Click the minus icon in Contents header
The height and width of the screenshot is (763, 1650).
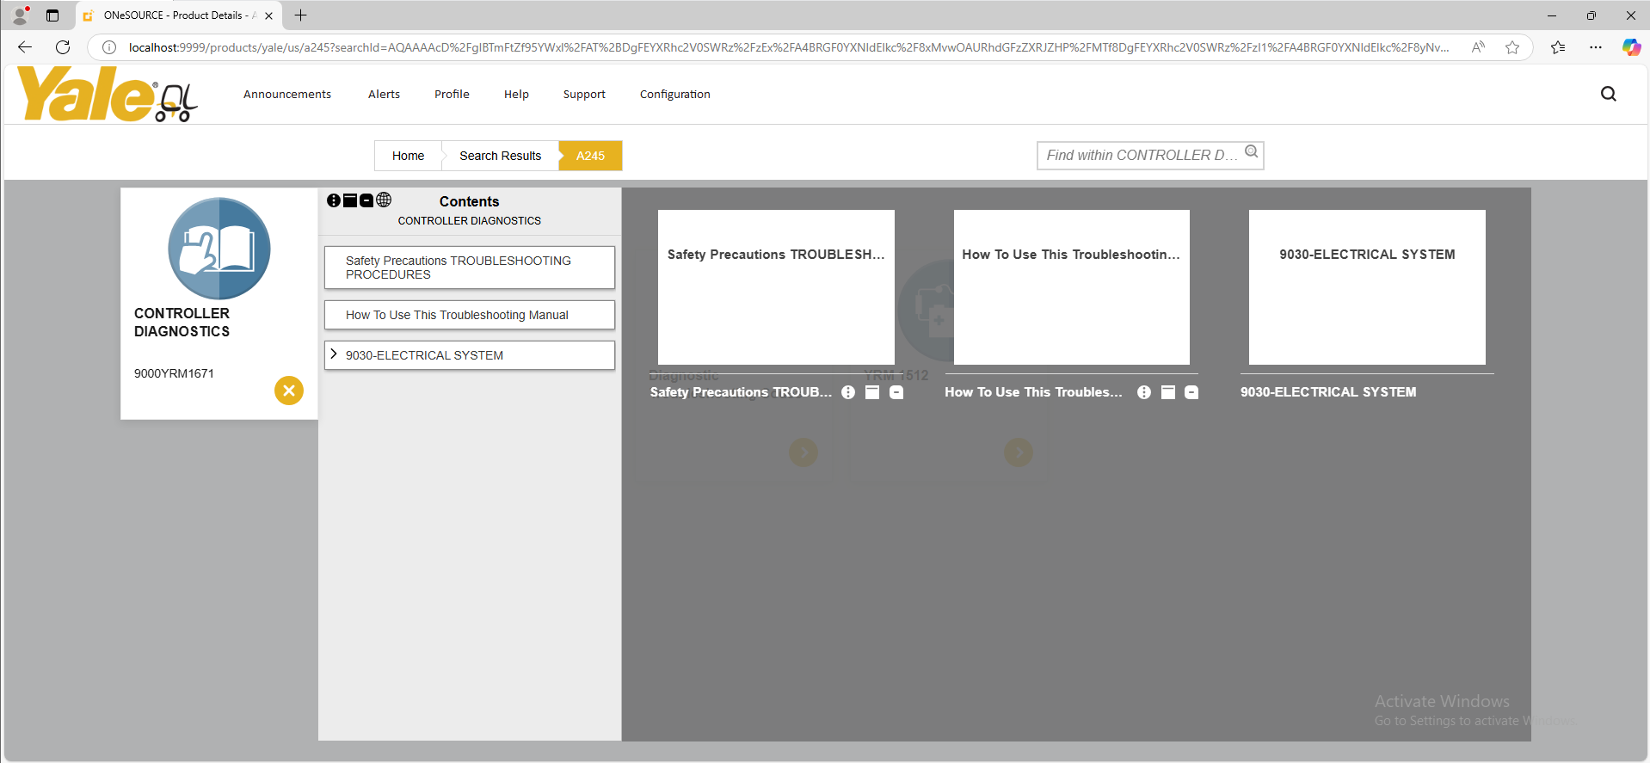click(366, 200)
